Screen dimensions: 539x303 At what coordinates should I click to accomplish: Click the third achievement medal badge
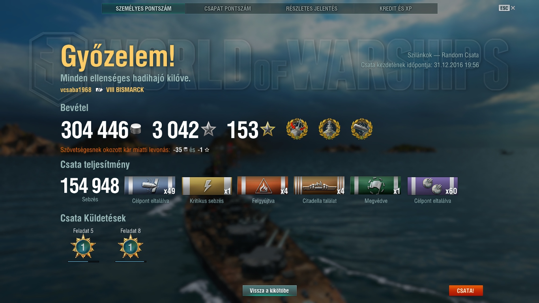pos(361,129)
